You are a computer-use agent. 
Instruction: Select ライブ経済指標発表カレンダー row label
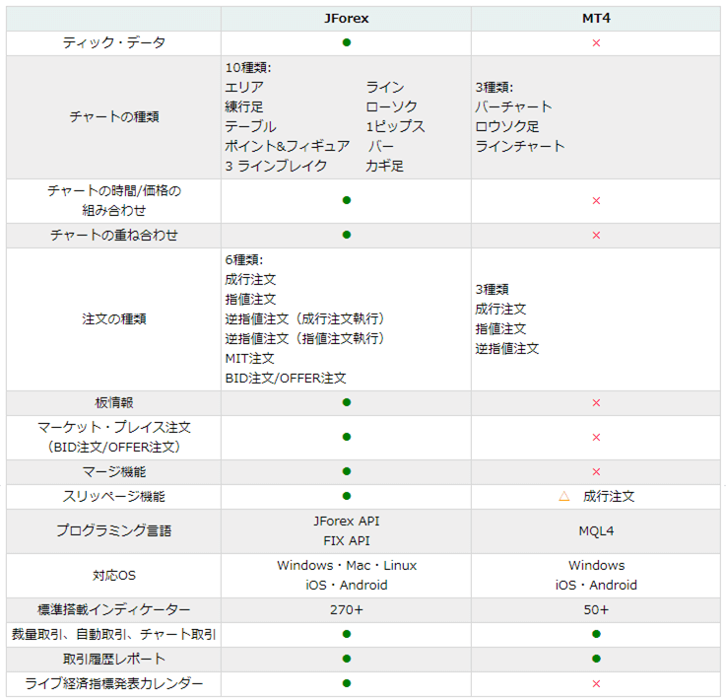[x=114, y=683]
